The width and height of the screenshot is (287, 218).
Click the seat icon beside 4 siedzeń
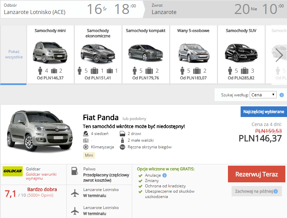tap(86, 134)
